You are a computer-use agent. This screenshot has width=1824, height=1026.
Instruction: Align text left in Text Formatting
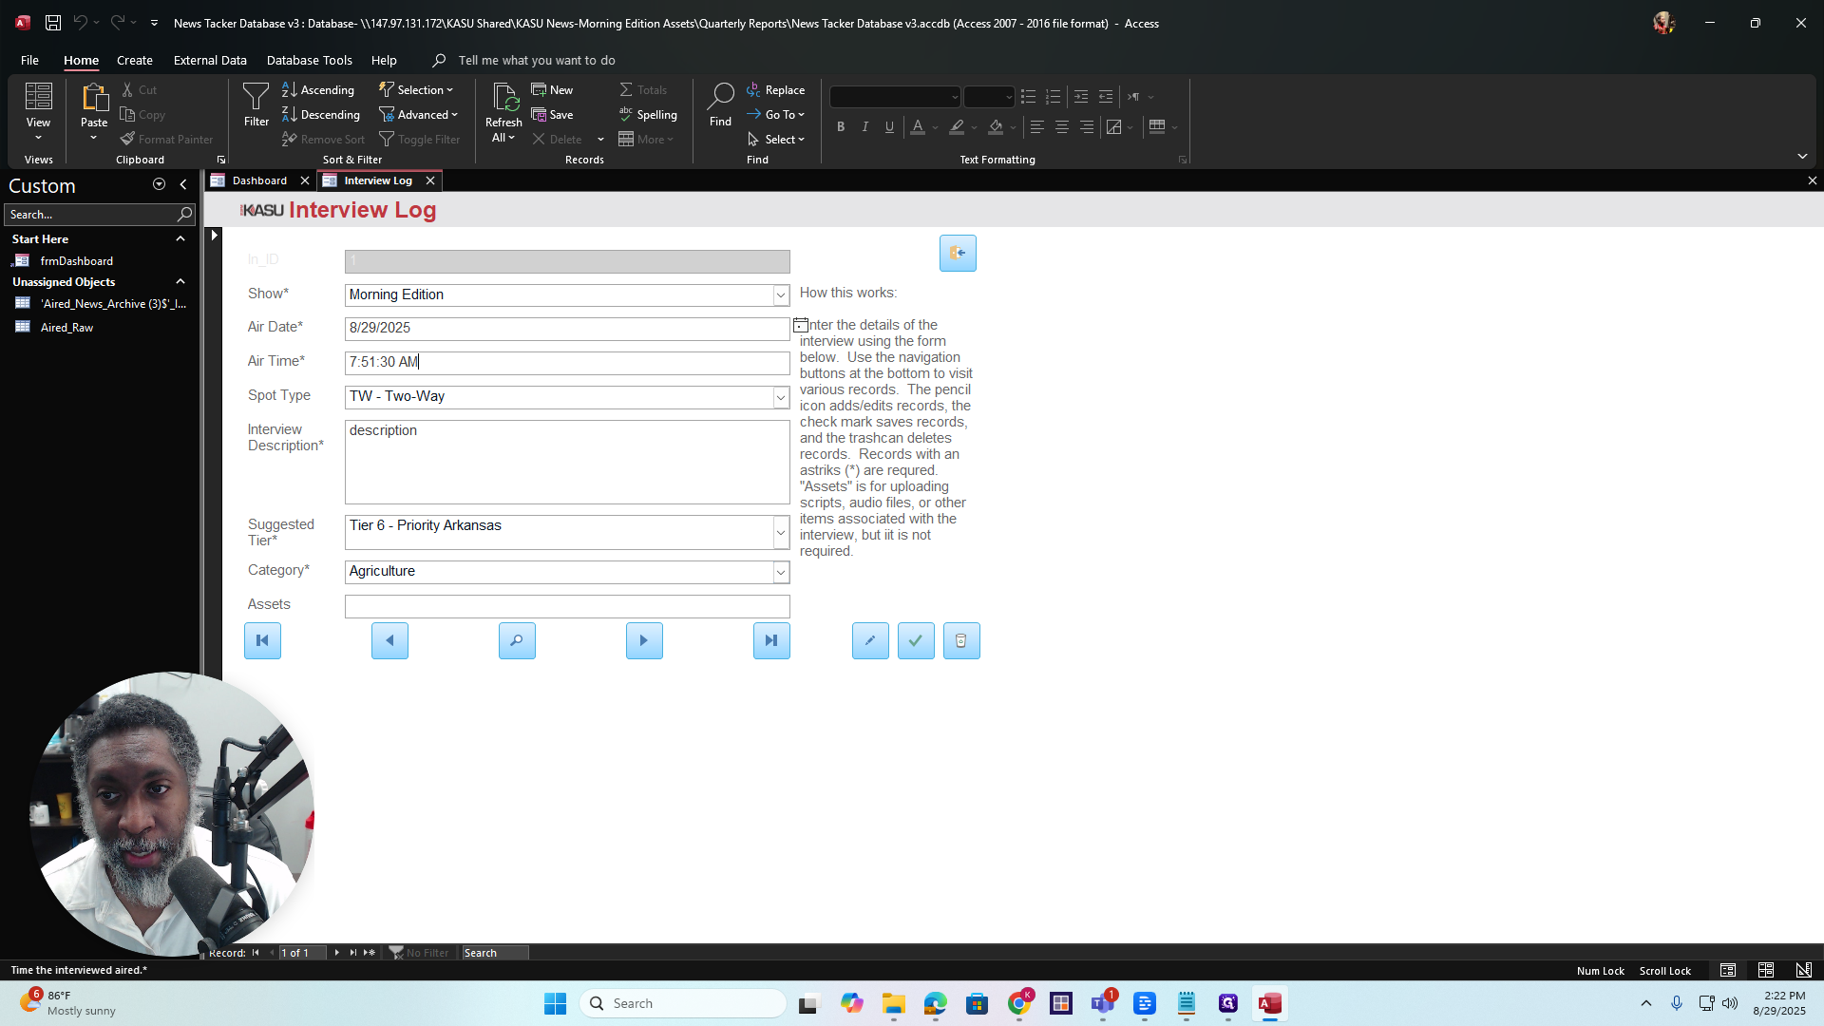(1037, 126)
